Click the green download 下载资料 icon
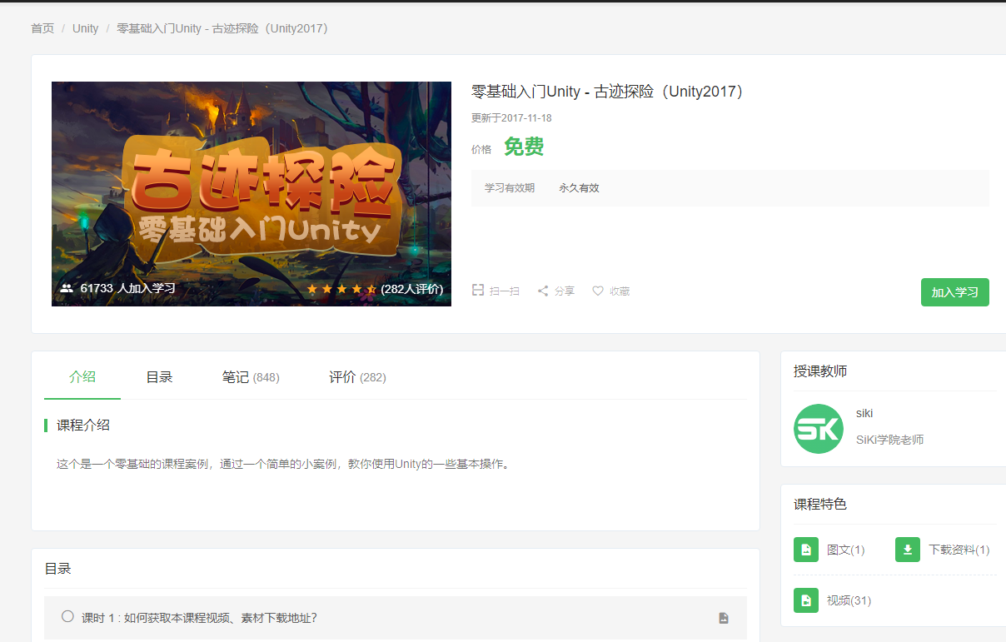The width and height of the screenshot is (1006, 642). [x=908, y=550]
